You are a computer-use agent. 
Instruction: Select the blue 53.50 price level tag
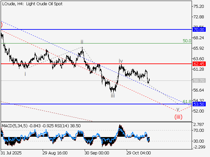pyautogui.click(x=199, y=104)
